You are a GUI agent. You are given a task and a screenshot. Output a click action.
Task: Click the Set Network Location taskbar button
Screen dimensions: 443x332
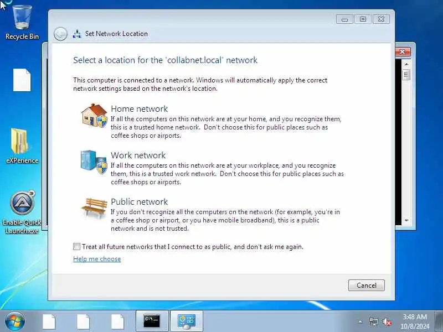[187, 321]
